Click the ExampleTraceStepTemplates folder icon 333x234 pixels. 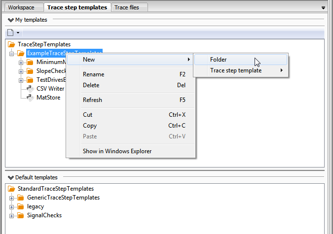[x=21, y=53]
